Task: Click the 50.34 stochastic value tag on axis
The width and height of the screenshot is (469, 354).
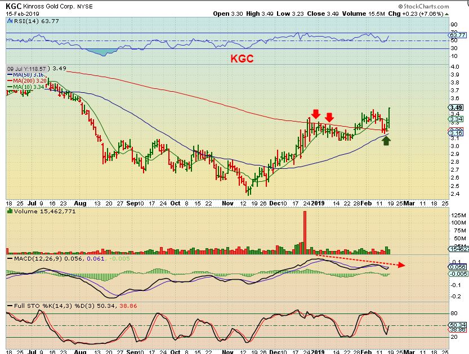Action: click(x=458, y=325)
